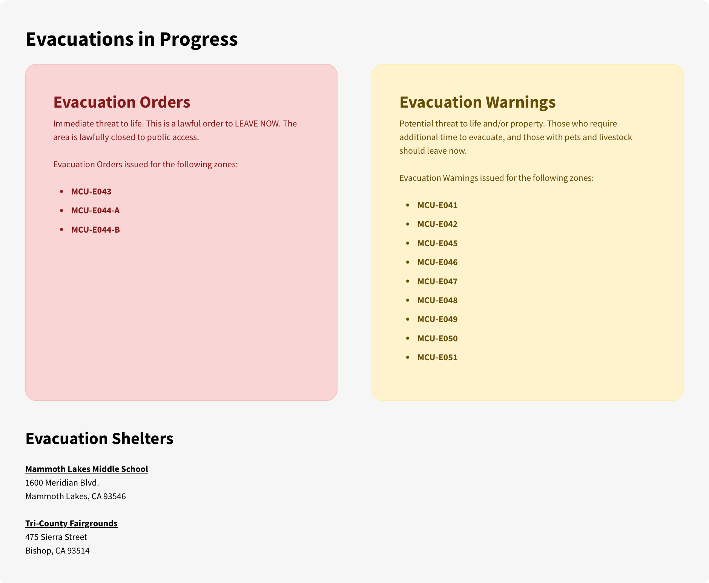This screenshot has width=709, height=583.
Task: Click warning zone MCU-E050
Action: [437, 339]
